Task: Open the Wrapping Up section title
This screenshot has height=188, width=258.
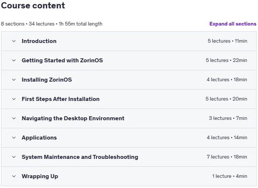Action: (x=40, y=176)
